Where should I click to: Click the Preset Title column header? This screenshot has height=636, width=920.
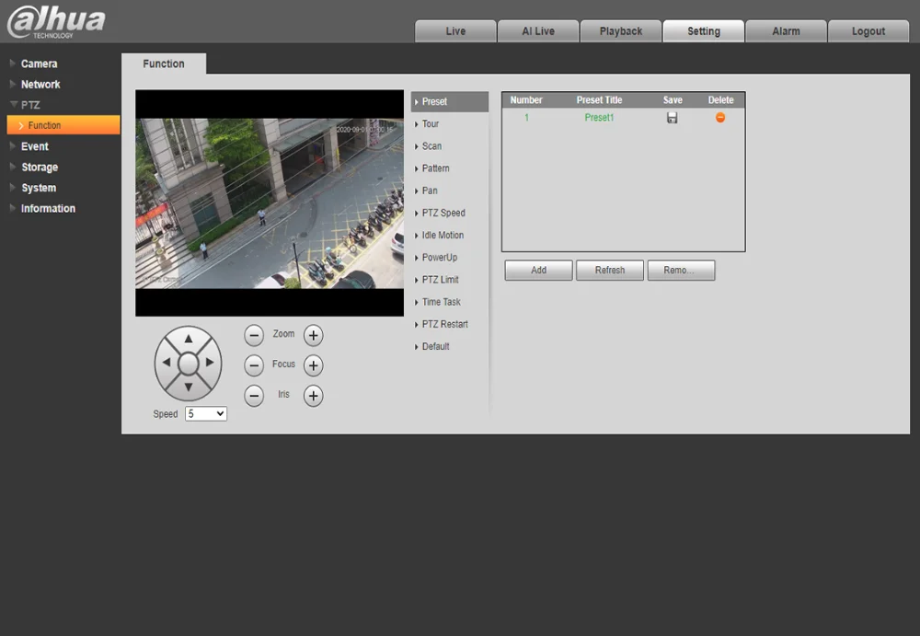click(599, 99)
